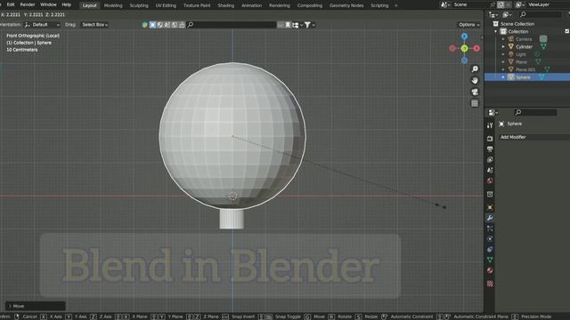This screenshot has height=320, width=570.
Task: Expand the Collection tree node
Action: [495, 32]
